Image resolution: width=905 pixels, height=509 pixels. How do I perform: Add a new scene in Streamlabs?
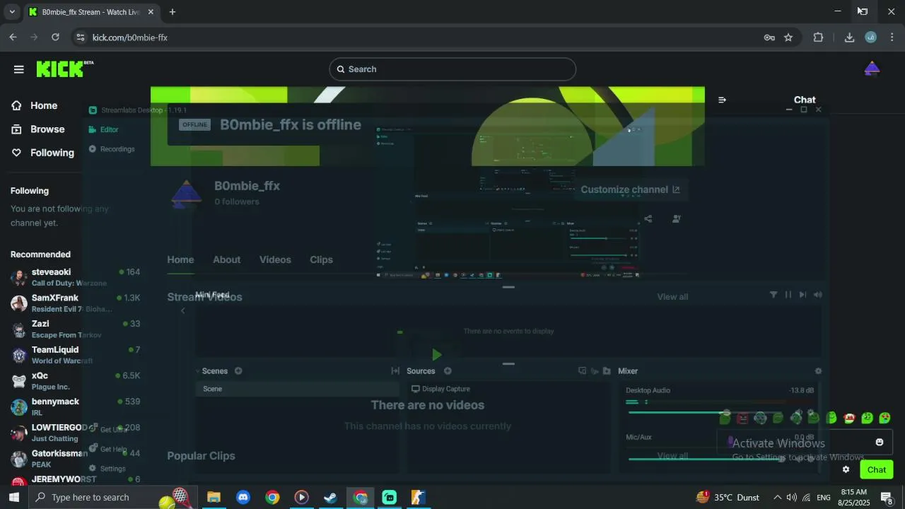coord(238,371)
